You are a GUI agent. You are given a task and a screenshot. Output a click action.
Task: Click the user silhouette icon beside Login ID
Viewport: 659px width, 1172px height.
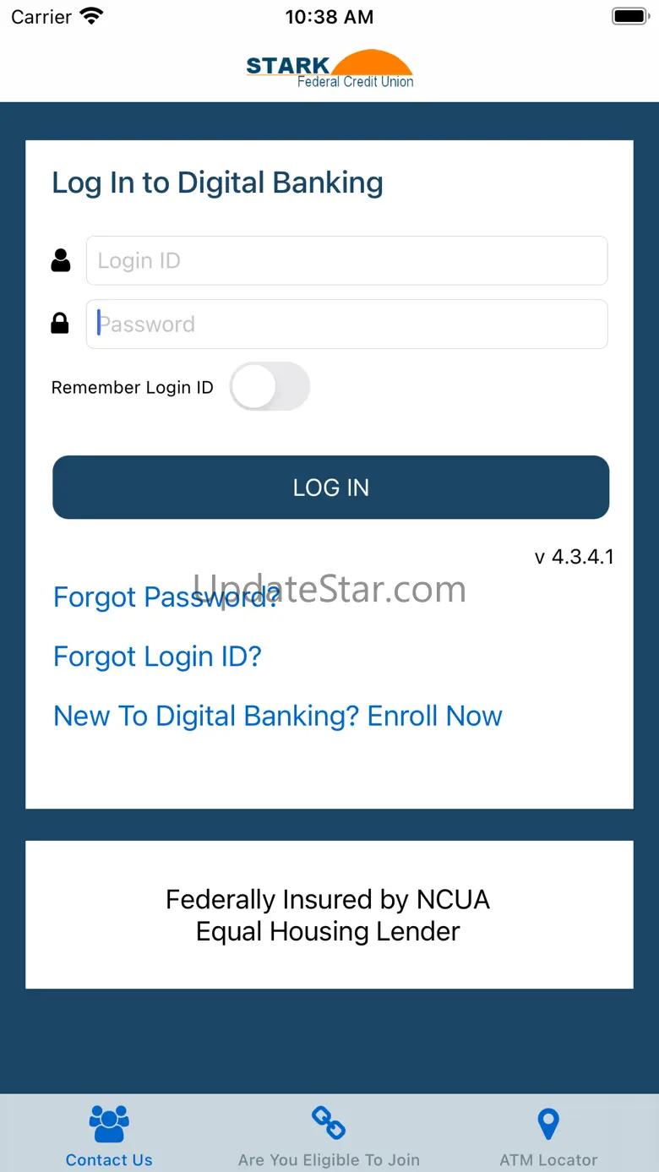61,260
